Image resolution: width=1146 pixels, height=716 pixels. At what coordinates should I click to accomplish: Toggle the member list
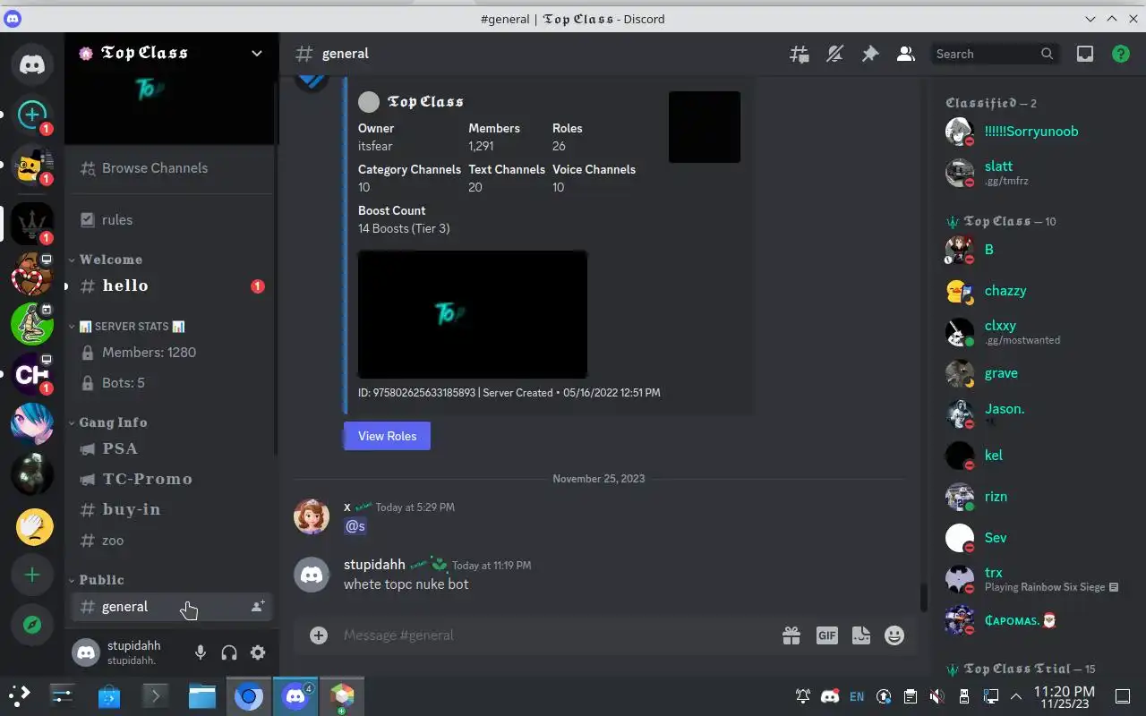click(906, 54)
